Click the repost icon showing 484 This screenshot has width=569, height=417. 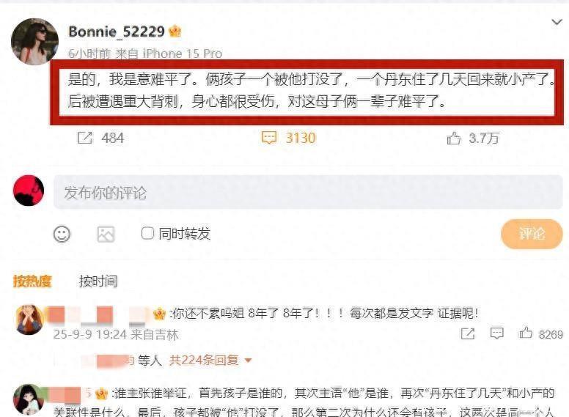(85, 138)
